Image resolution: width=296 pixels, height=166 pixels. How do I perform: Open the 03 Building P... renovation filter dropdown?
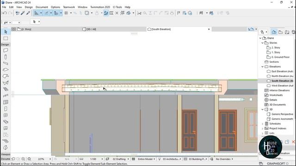207,159
